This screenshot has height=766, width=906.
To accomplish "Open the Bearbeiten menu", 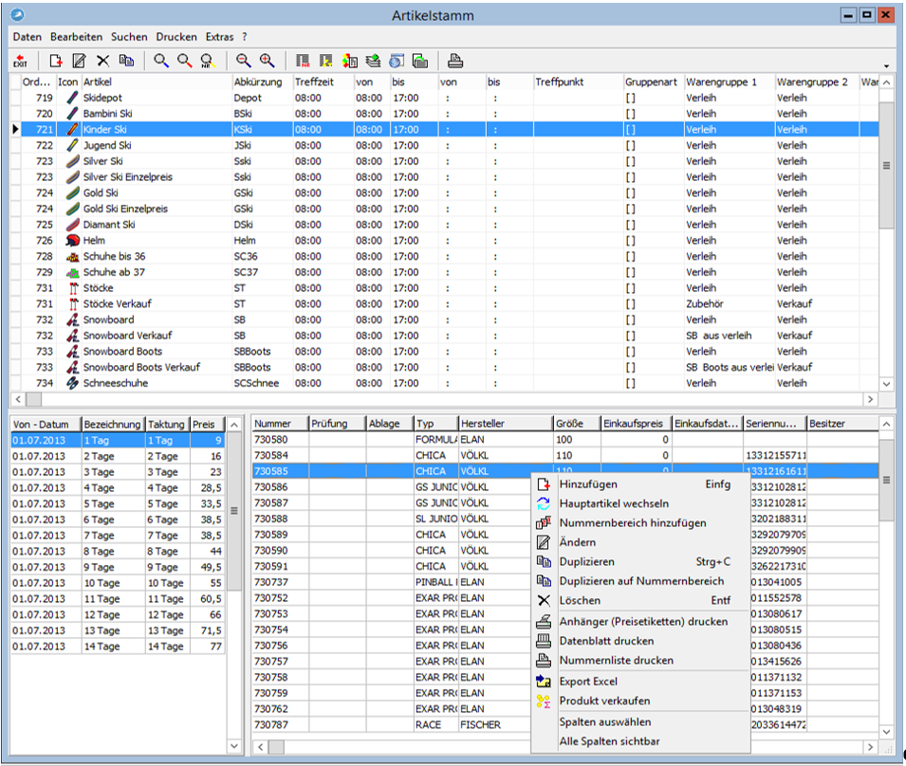I will click(x=76, y=37).
